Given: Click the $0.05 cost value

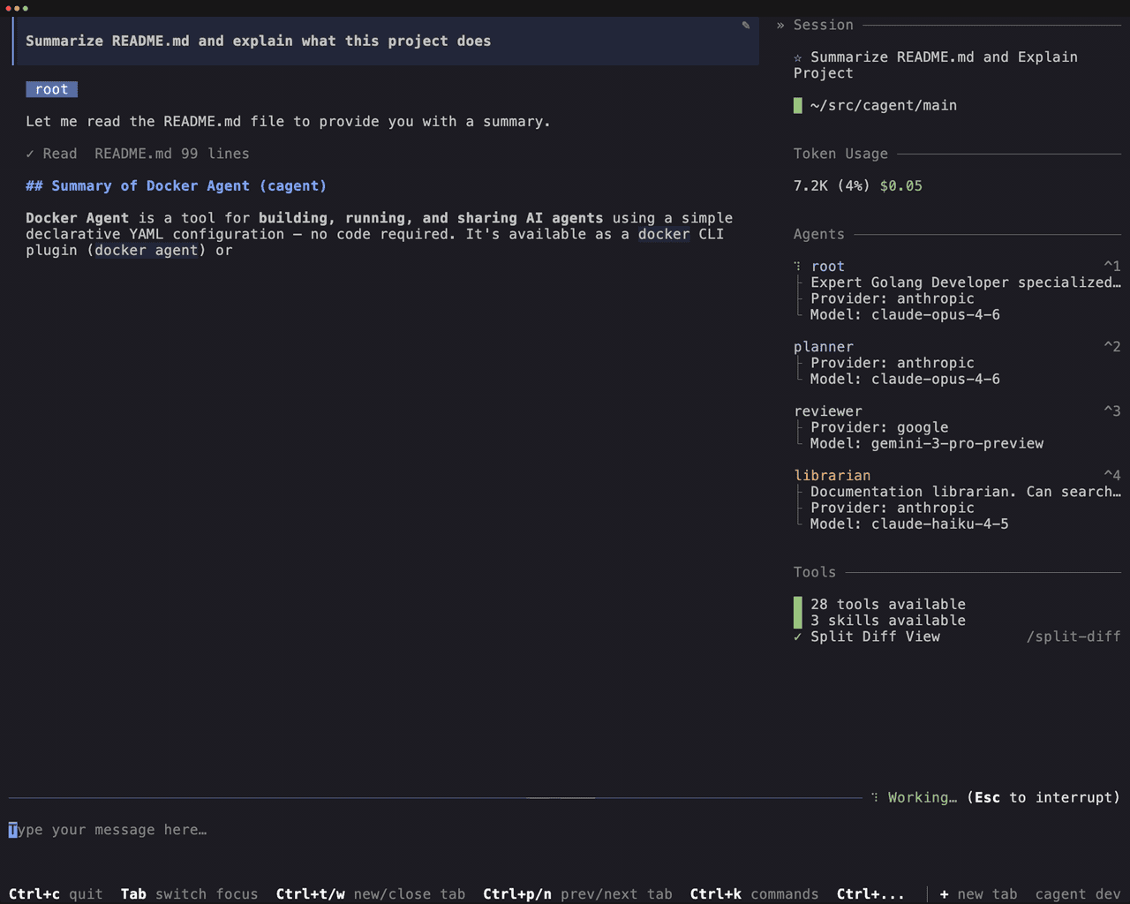Looking at the screenshot, I should (901, 186).
